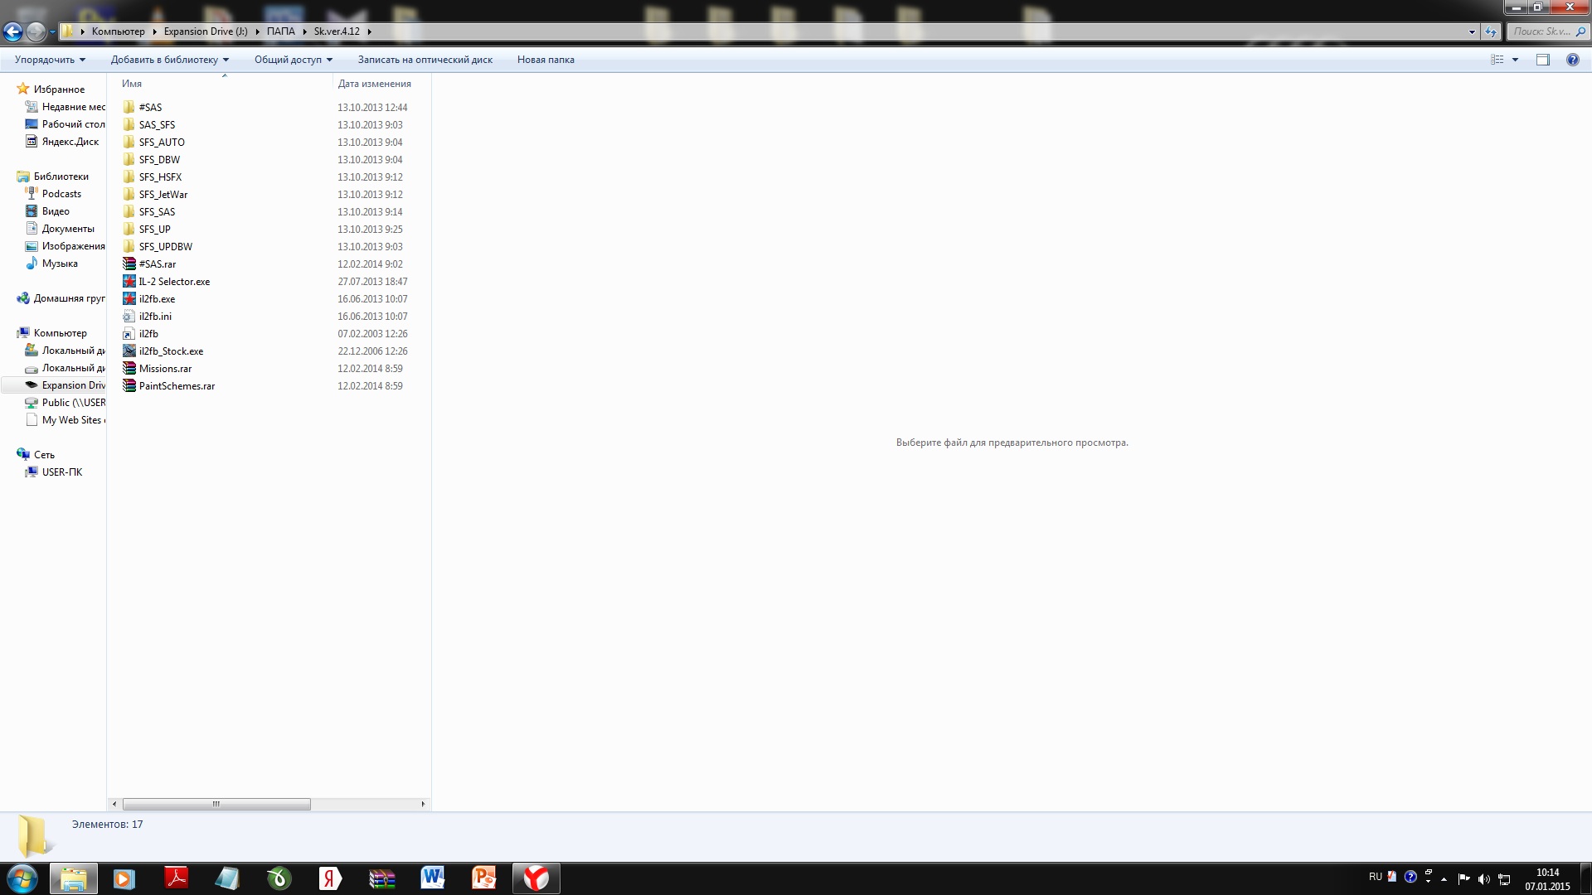This screenshot has width=1592, height=895.
Task: Open the Explorer help icon
Action: pyautogui.click(x=1572, y=60)
